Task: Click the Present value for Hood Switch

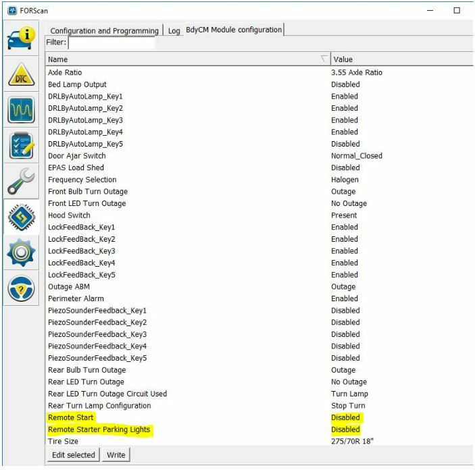Action: [x=344, y=215]
